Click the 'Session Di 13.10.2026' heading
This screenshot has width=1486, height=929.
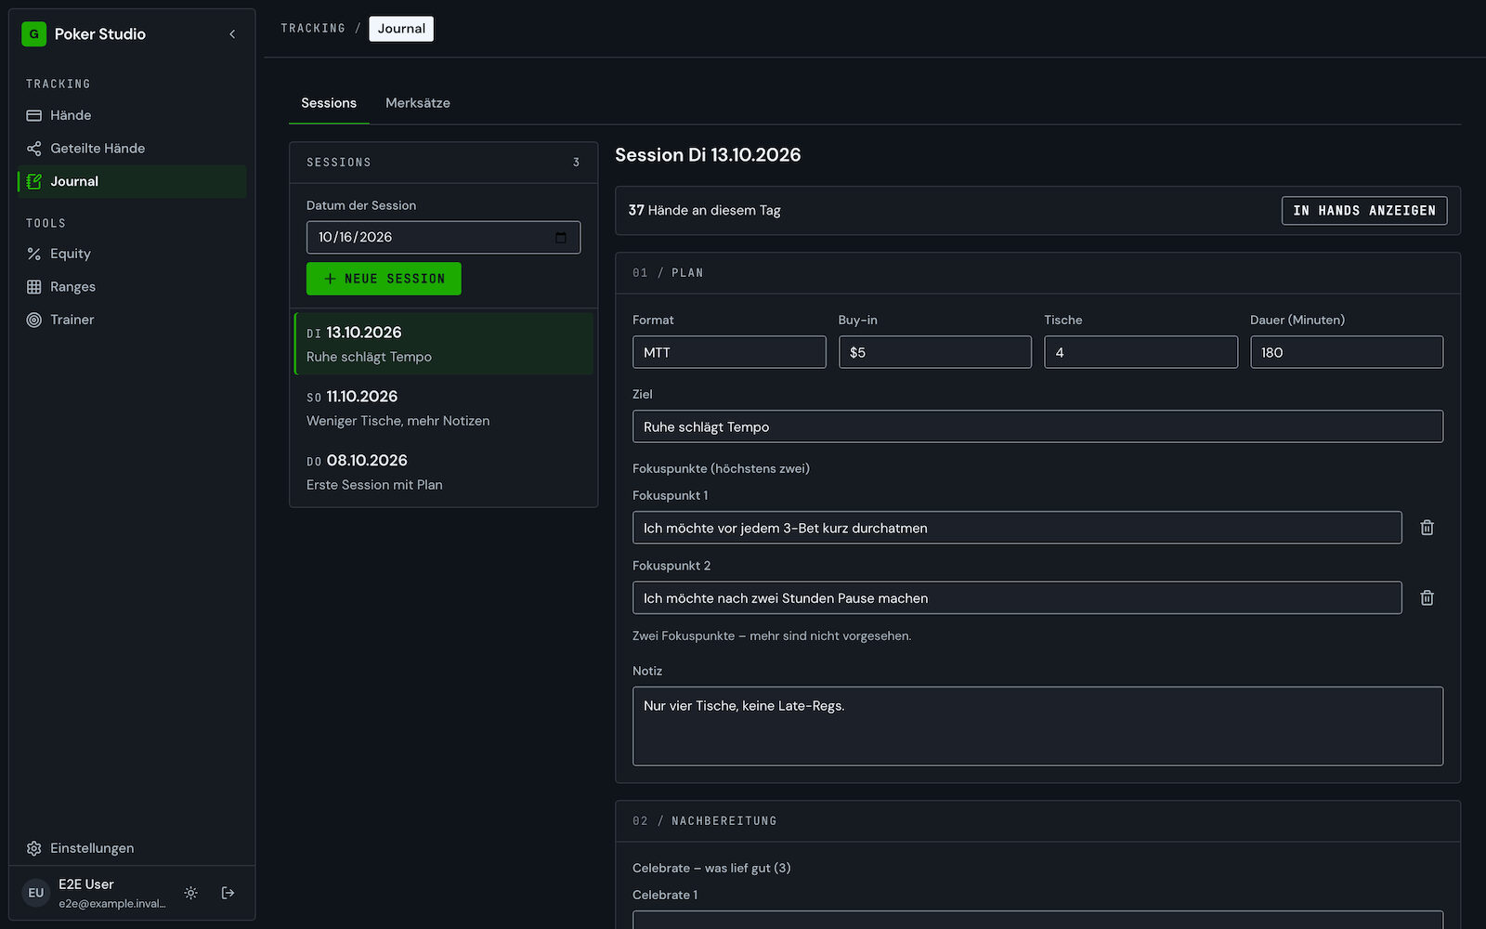coord(708,155)
